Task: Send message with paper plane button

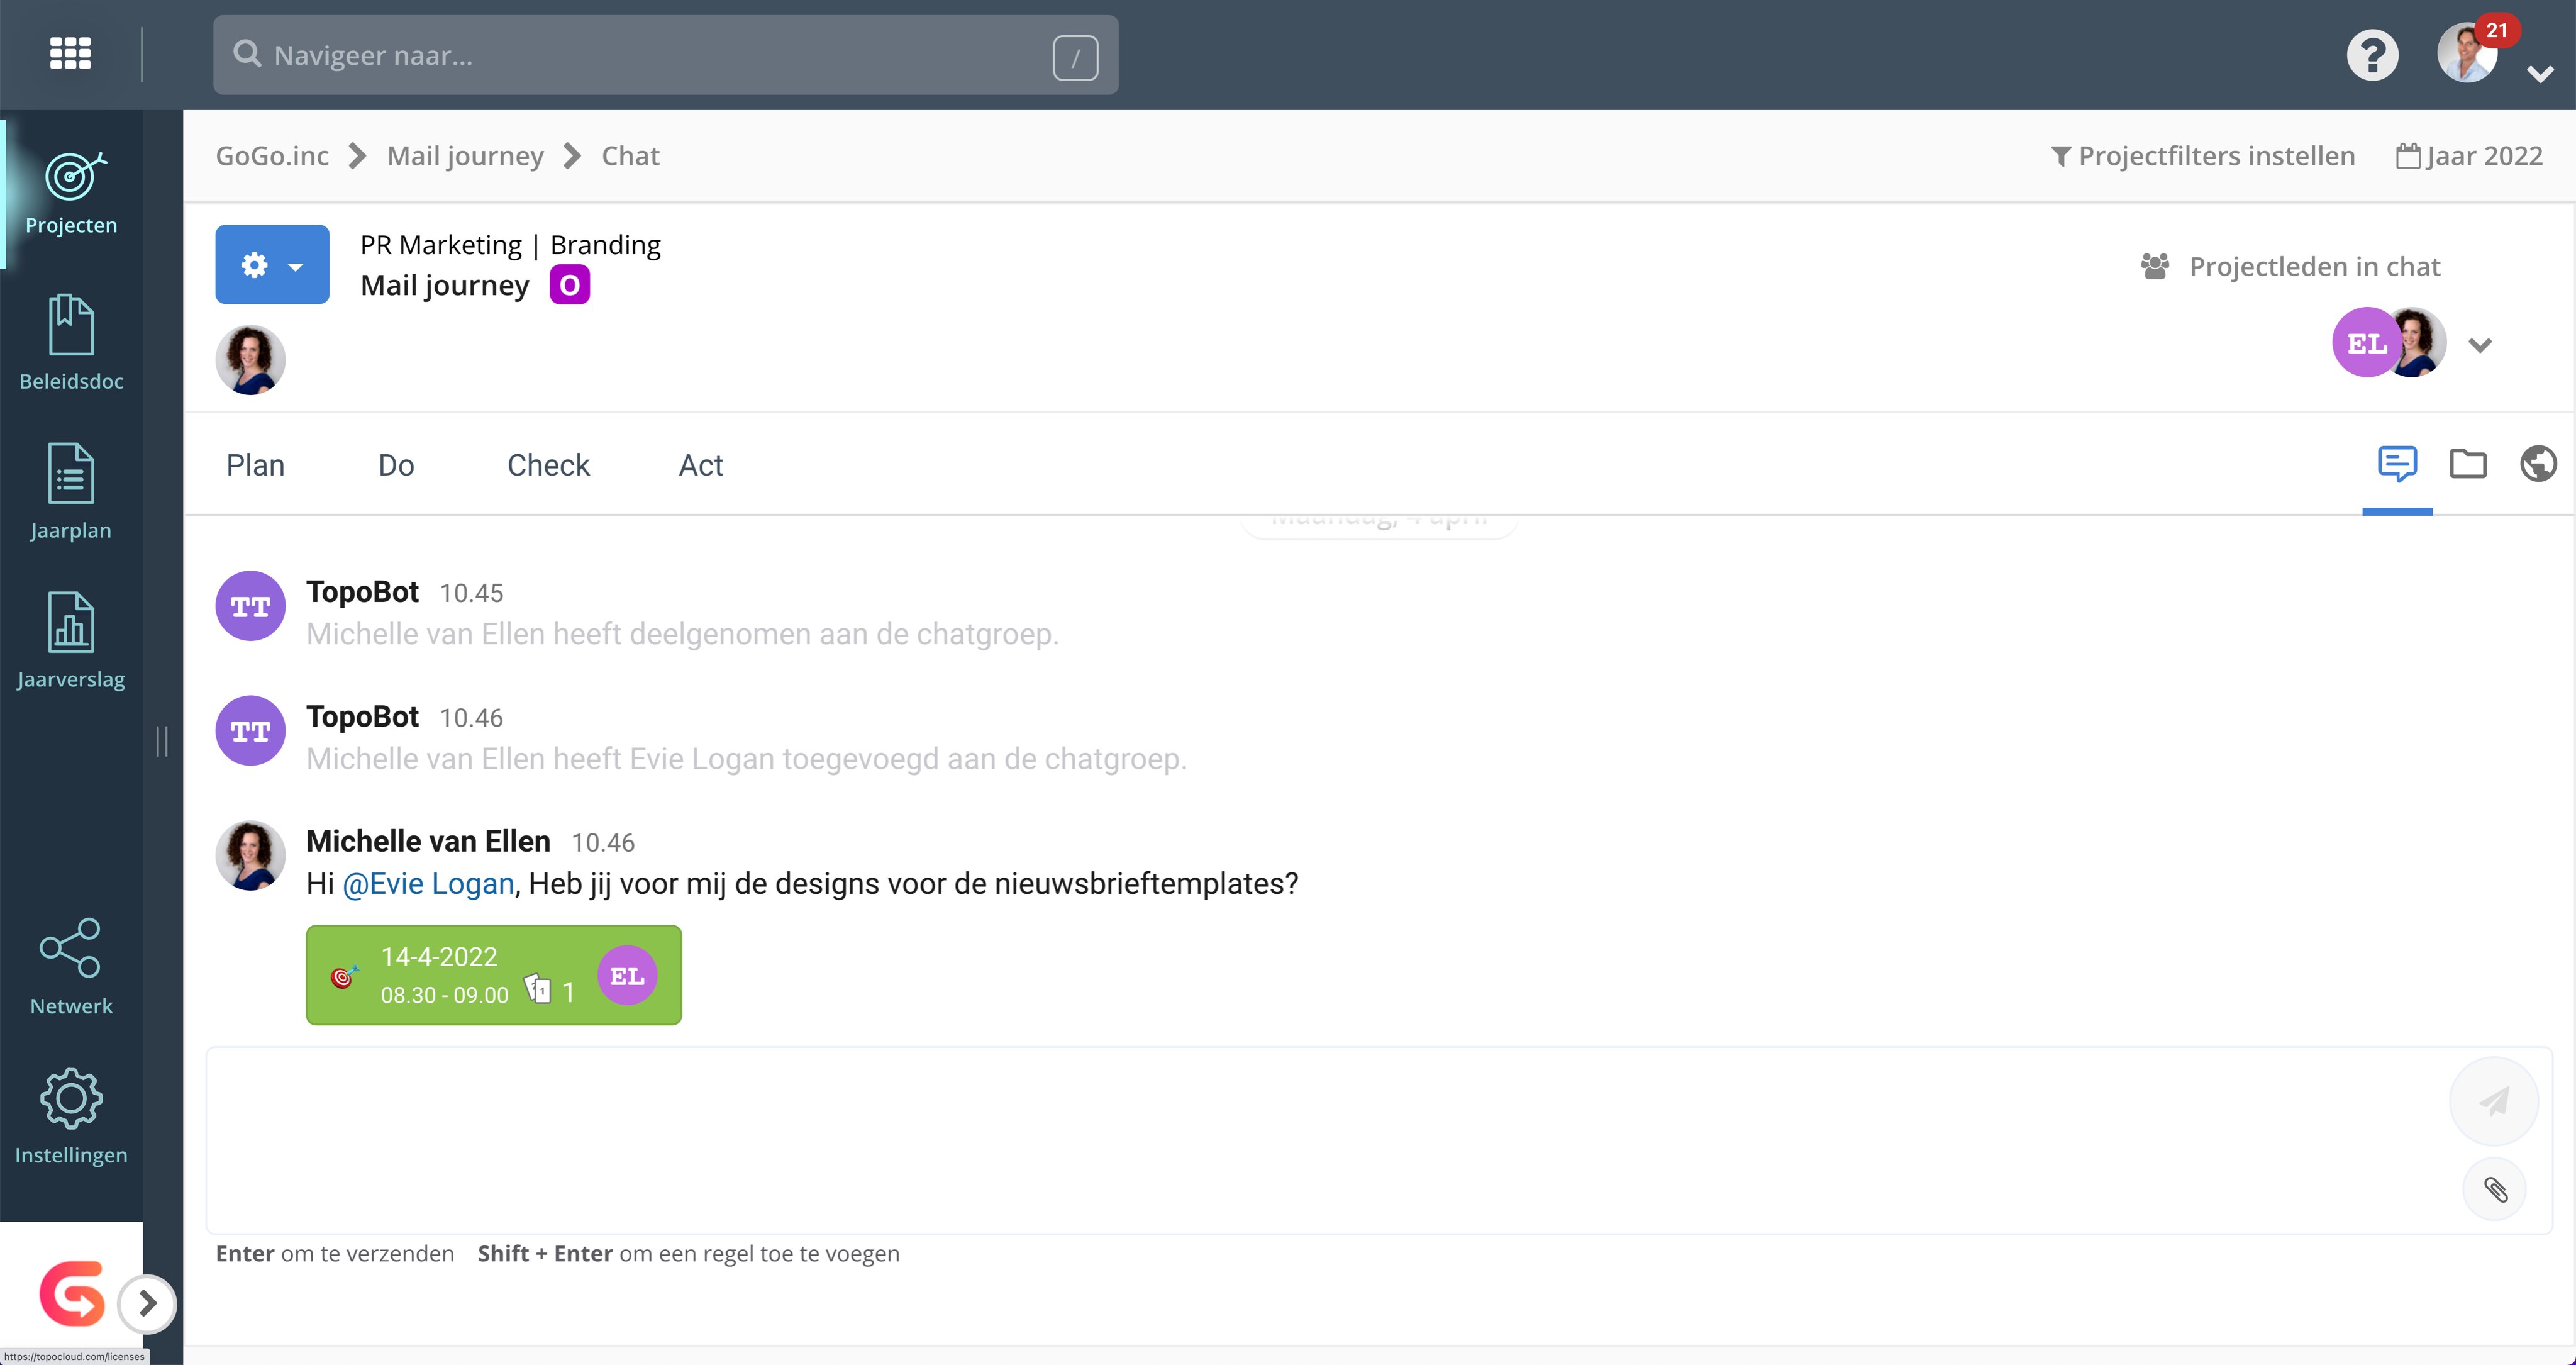Action: (2494, 1101)
